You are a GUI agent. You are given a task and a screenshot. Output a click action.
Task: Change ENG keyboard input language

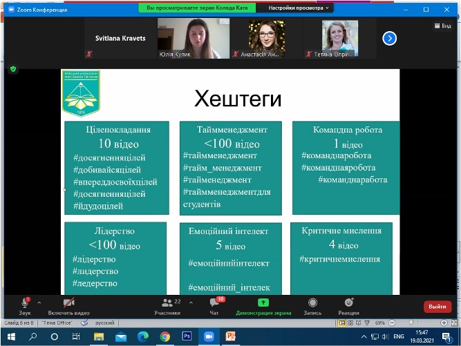[399, 336]
